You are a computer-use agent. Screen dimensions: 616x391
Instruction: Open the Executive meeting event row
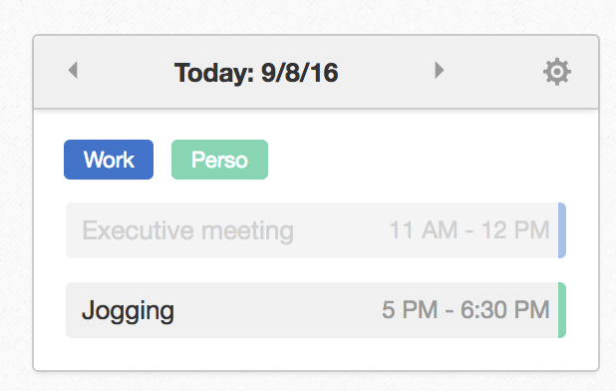[x=316, y=230]
